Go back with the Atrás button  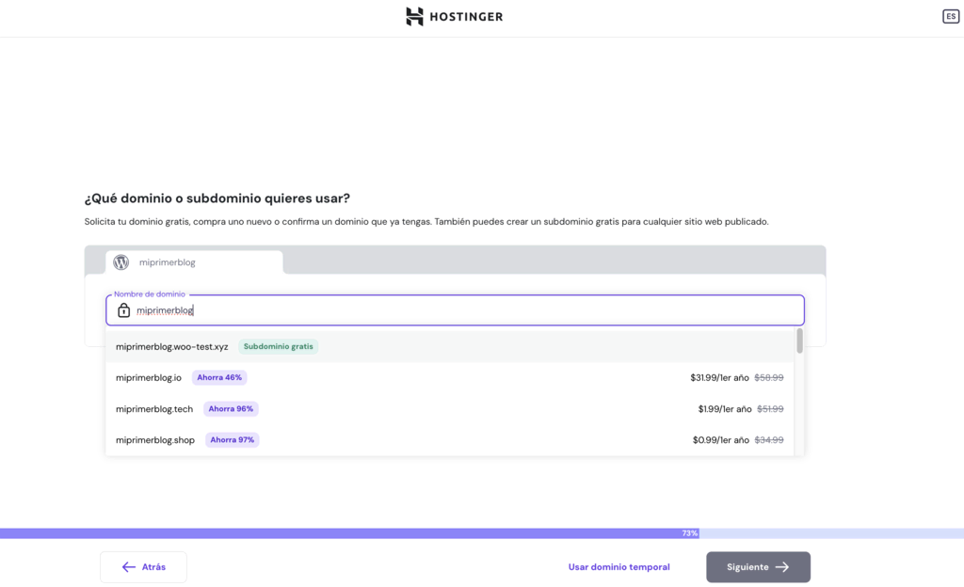click(143, 567)
